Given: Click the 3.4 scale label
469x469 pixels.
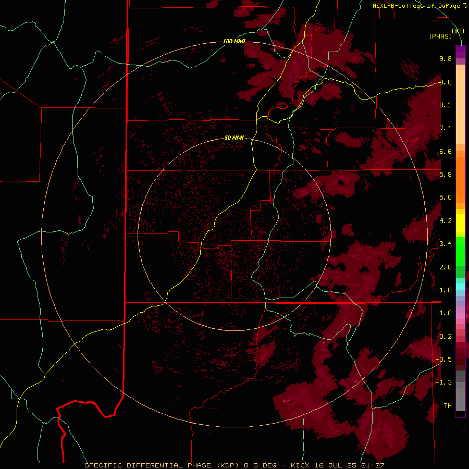Looking at the screenshot, I should click(446, 244).
